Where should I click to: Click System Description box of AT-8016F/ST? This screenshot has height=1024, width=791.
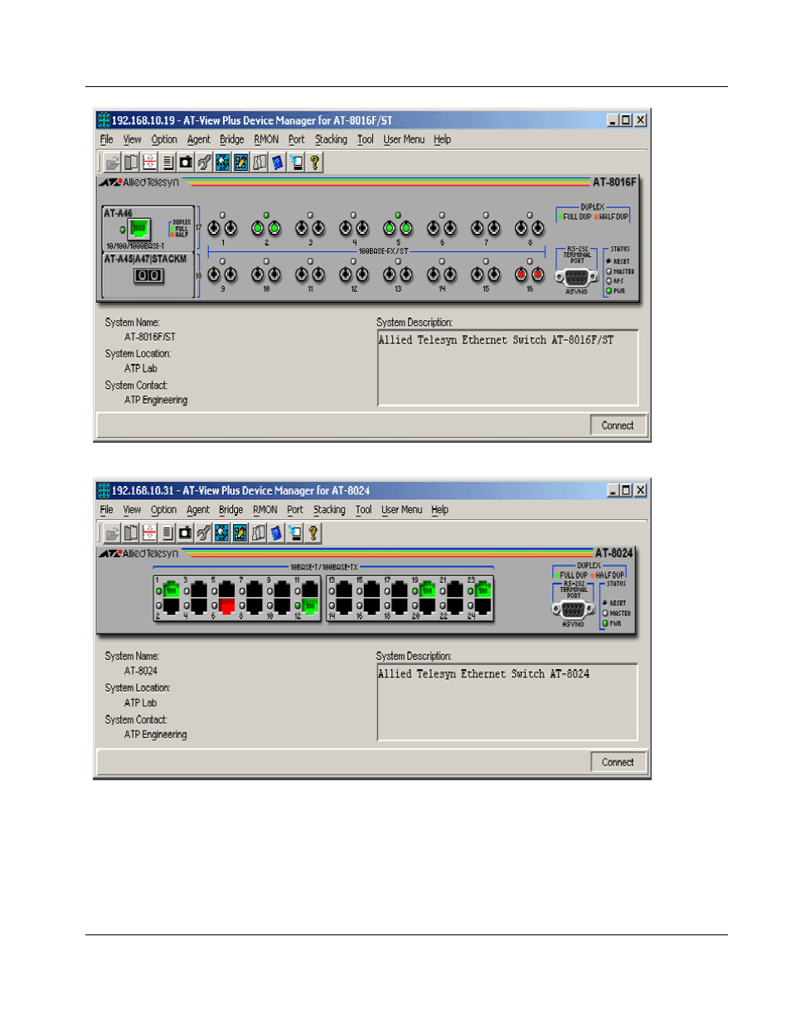click(x=507, y=367)
